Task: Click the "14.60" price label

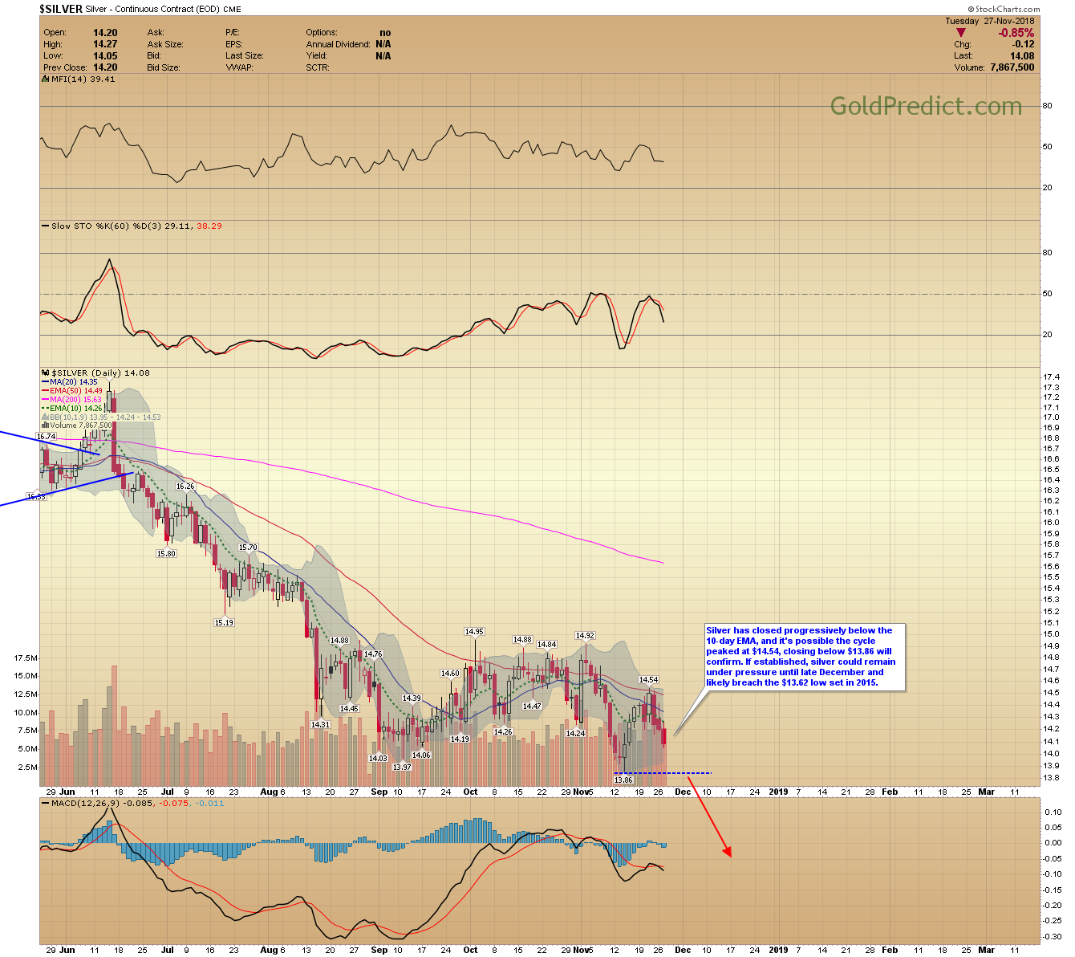Action: click(x=450, y=674)
